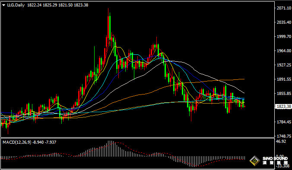Select the latest candlestick at chart's right edge

[244, 106]
